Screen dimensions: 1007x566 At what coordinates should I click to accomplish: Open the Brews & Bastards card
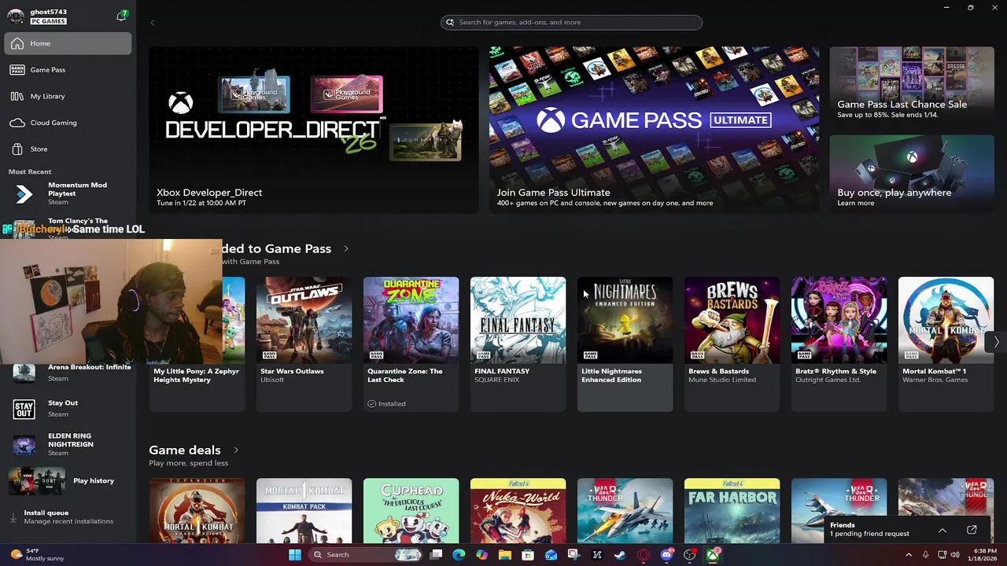click(x=732, y=344)
